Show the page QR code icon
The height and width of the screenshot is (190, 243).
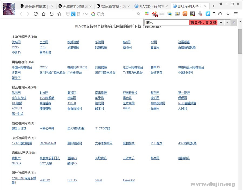click(x=78, y=14)
